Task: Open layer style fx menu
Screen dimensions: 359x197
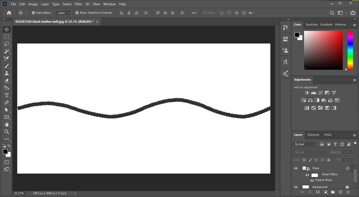Action: pos(310,192)
